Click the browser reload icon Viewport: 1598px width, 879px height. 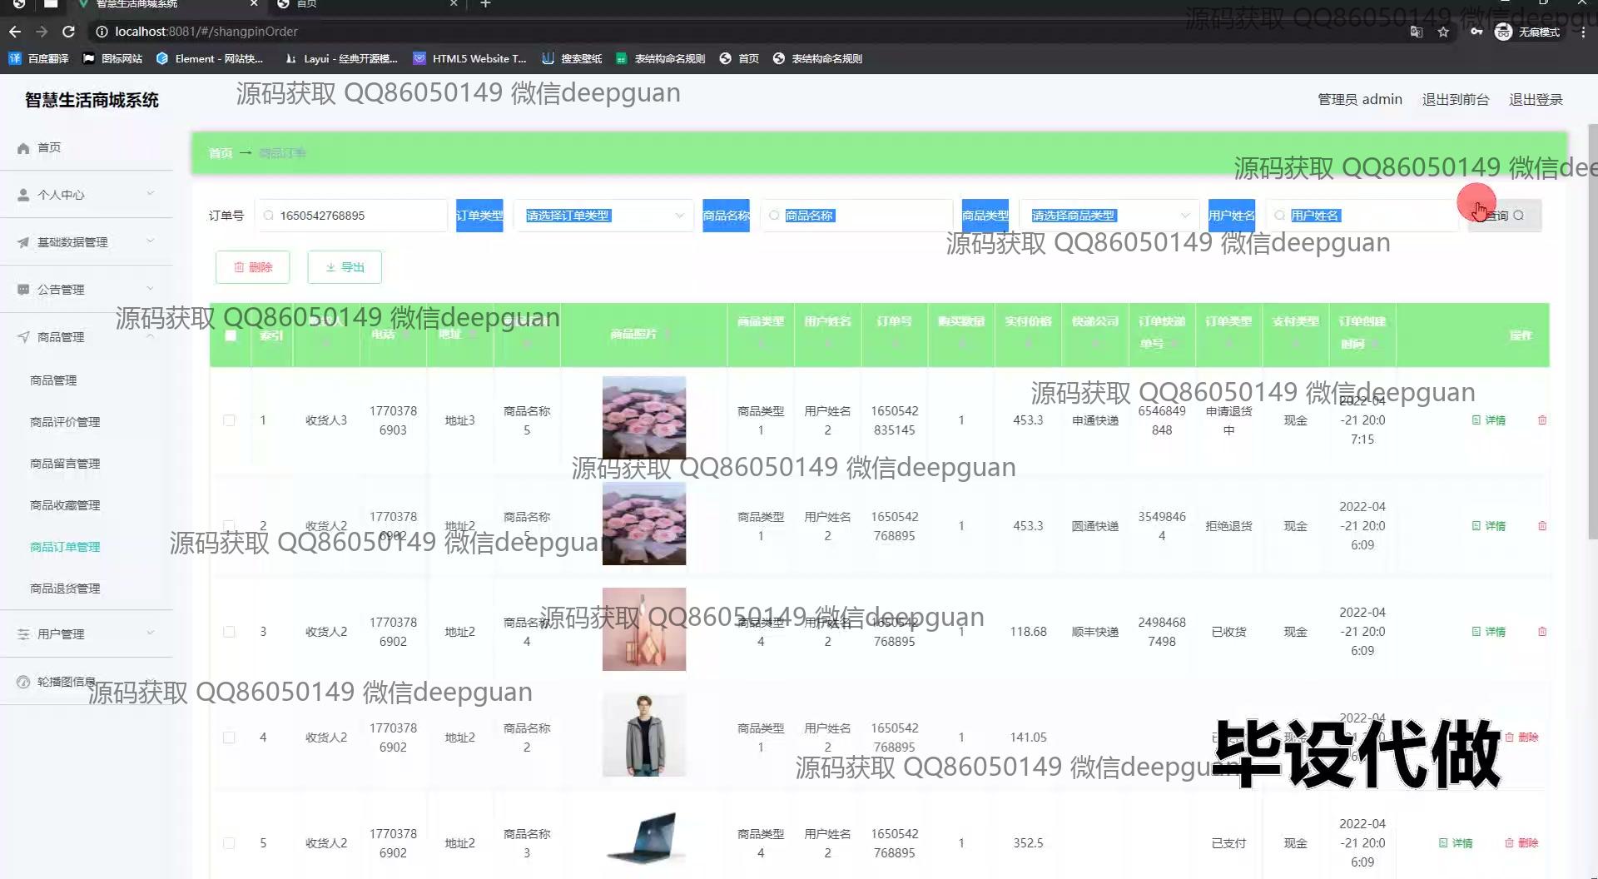pyautogui.click(x=69, y=32)
